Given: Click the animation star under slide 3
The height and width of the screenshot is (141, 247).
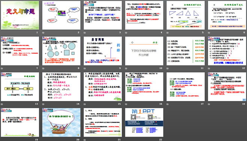Looking at the screenshot, I should click(85, 33).
